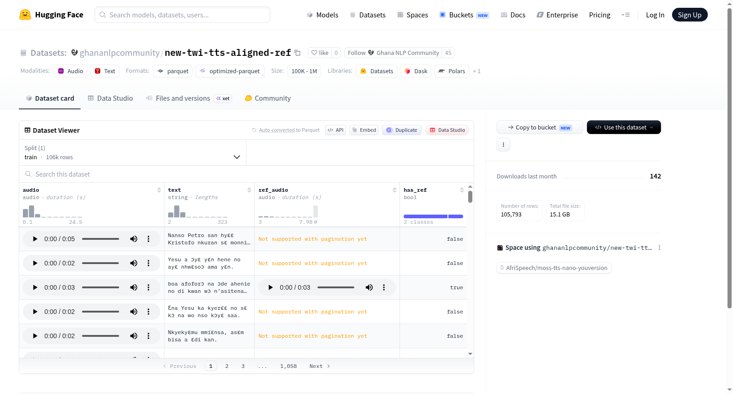Click the Hugging Face logo icon
The height and width of the screenshot is (394, 733).
(x=25, y=15)
